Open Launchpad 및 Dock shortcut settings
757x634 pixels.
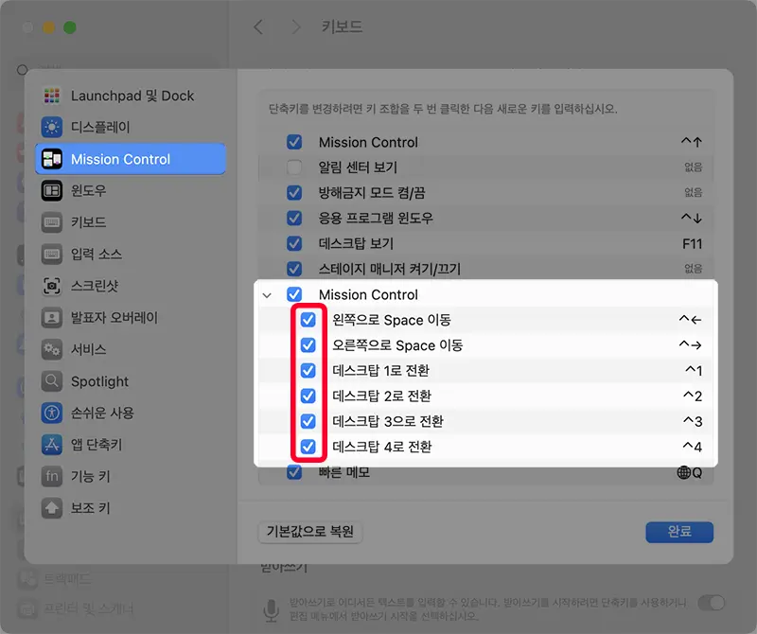(132, 96)
